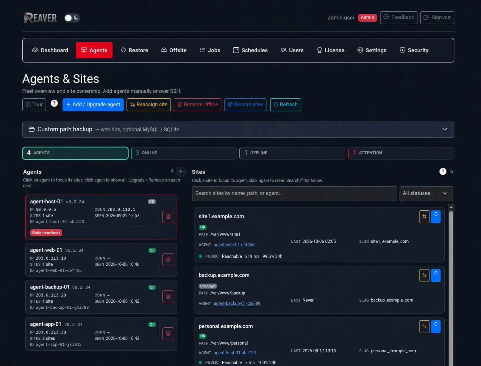Remove agent-host-01 via trash icon
481x366 pixels.
click(168, 217)
